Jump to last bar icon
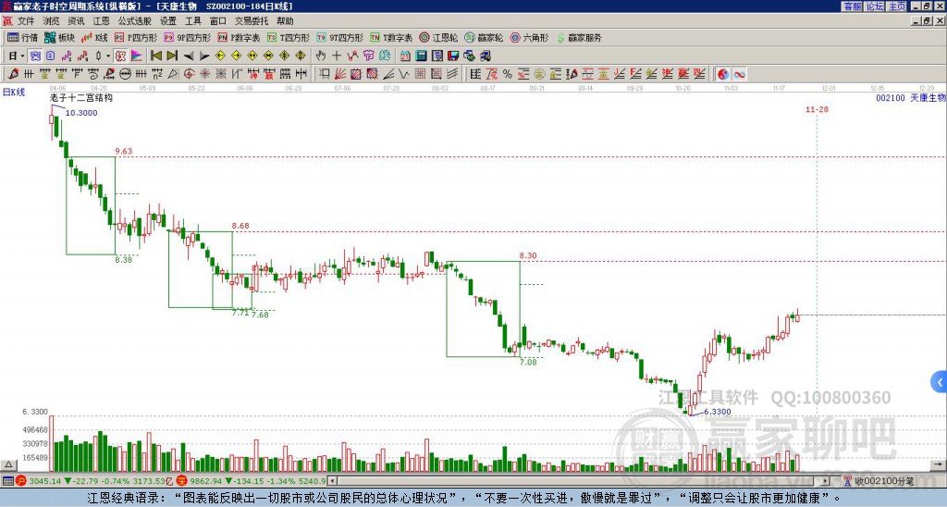The image size is (947, 507). click(172, 56)
